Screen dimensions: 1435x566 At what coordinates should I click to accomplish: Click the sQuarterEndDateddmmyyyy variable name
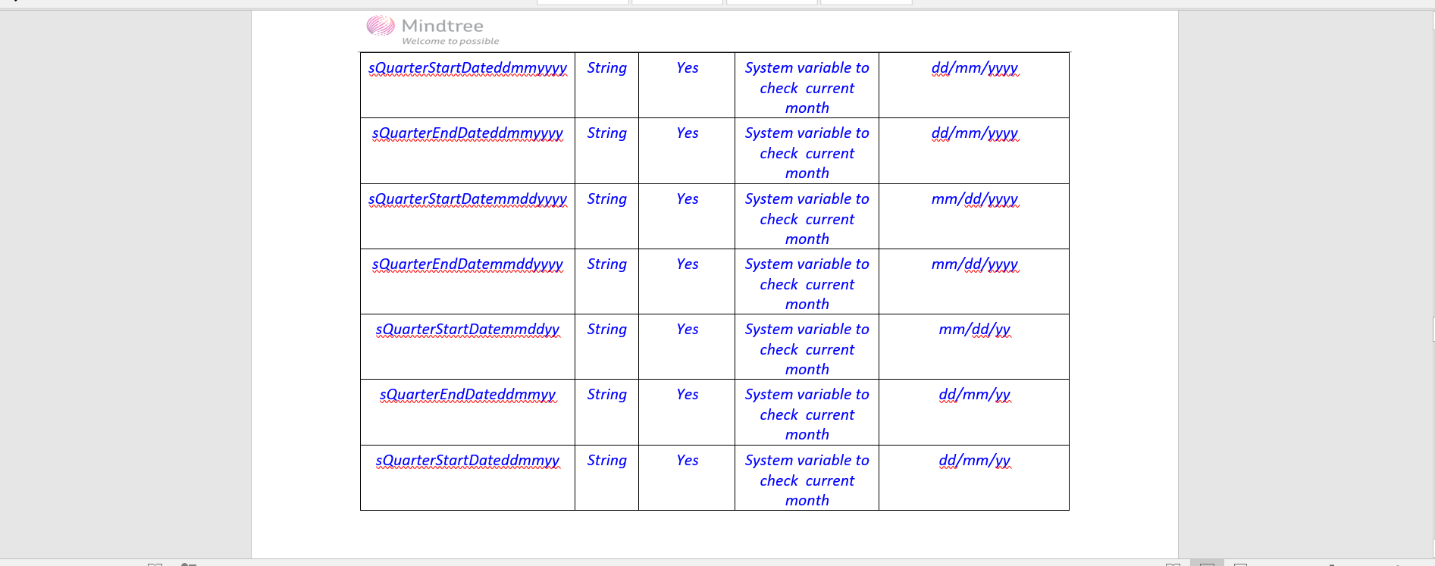[x=468, y=133]
